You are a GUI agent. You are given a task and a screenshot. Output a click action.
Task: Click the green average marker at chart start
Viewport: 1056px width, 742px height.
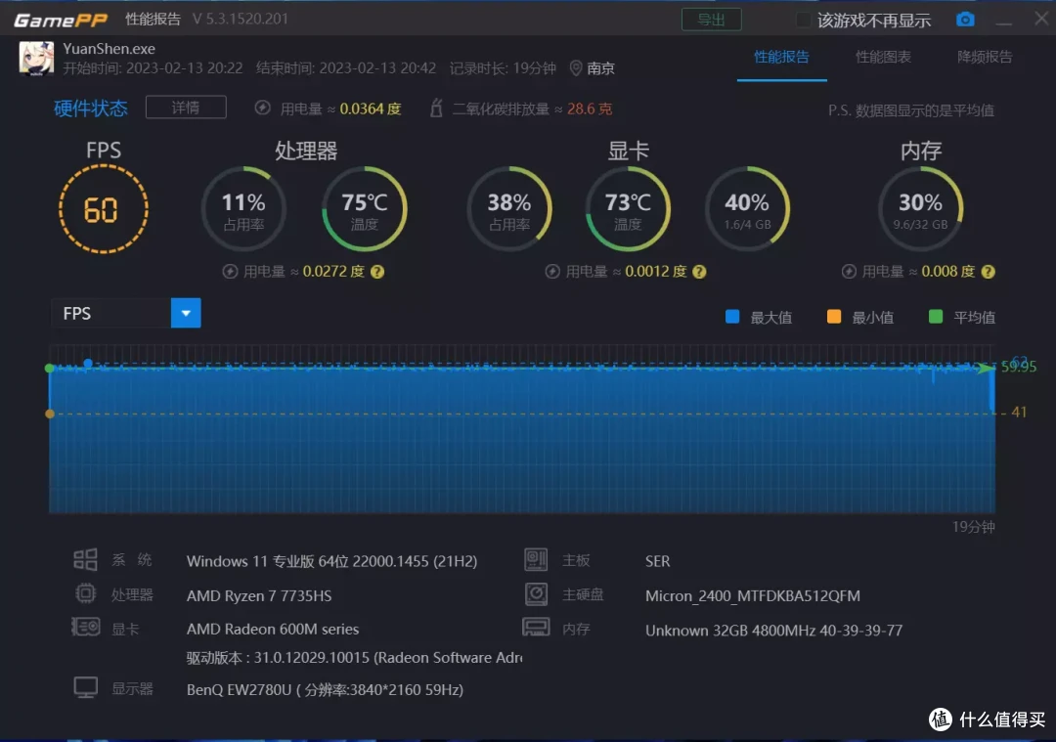pos(49,369)
